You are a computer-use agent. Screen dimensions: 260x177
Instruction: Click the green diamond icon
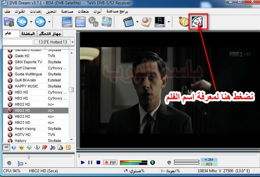pyautogui.click(x=29, y=147)
